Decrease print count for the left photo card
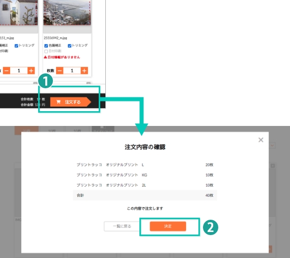 pyautogui.click(x=7, y=70)
